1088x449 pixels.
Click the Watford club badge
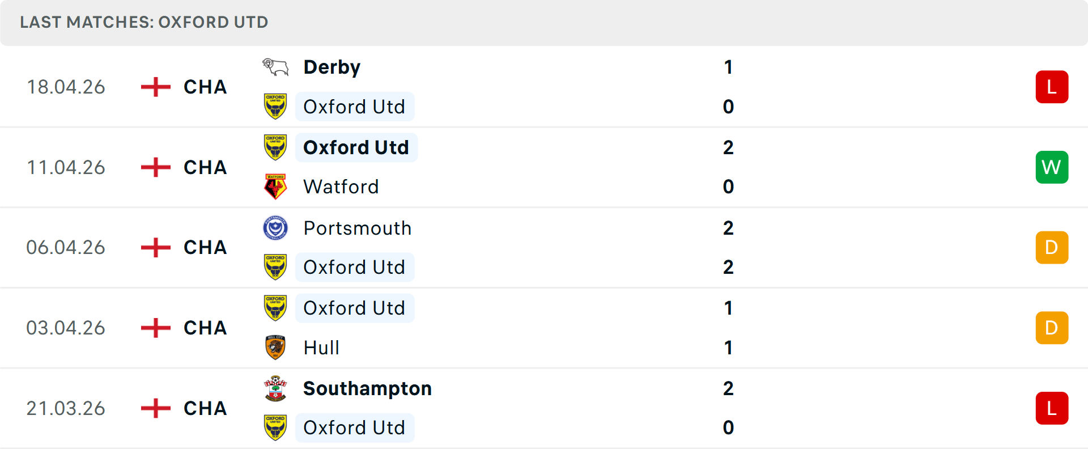click(x=275, y=187)
